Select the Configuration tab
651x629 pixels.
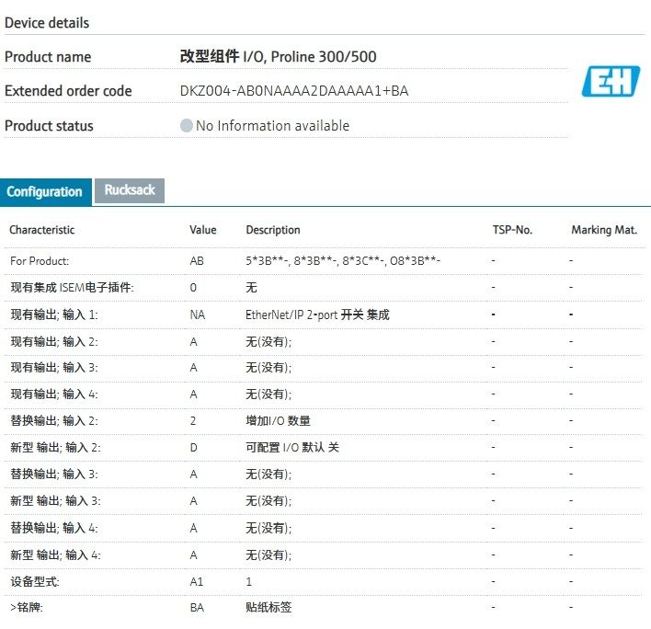[x=44, y=191]
